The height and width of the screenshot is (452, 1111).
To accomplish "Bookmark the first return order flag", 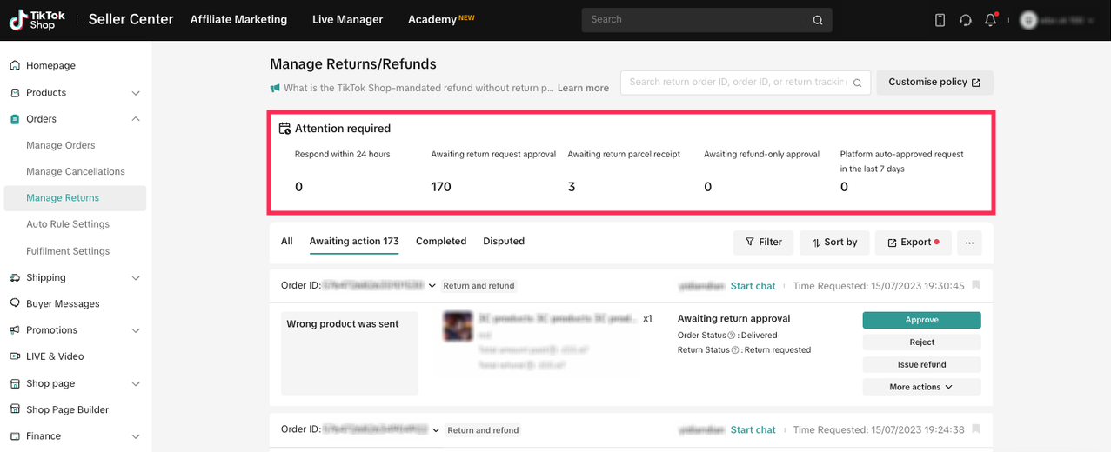I will coord(975,285).
